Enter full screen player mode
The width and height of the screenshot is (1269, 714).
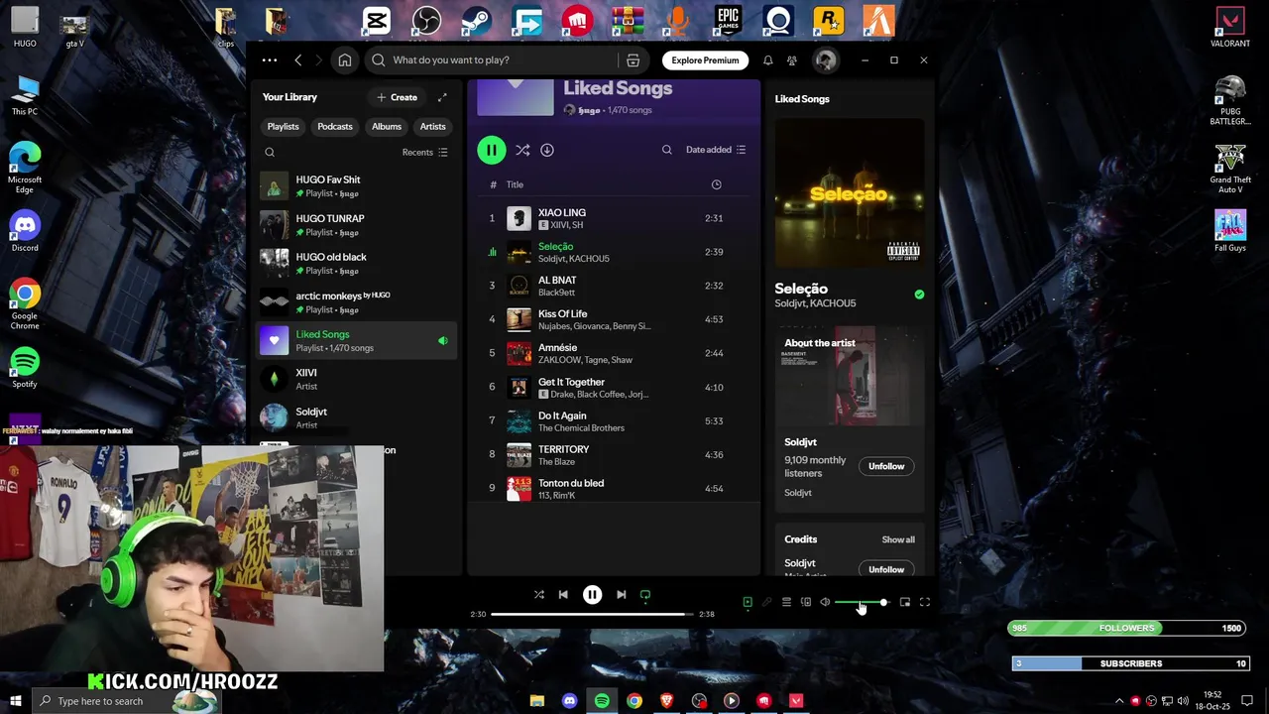925,602
